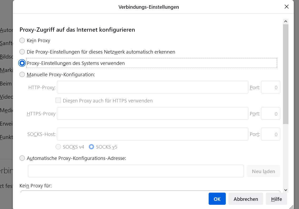Close the Verbindungs-Einstellungen dialog
299x209 pixels.
287,7
